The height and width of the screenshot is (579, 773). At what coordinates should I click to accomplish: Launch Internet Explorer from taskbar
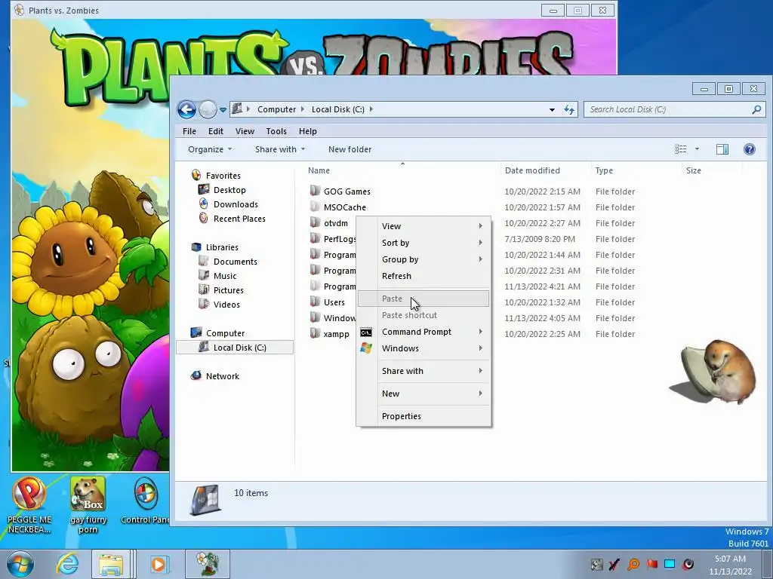pyautogui.click(x=67, y=564)
